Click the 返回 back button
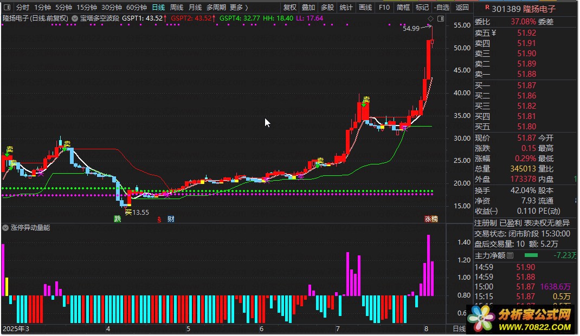 coord(462,8)
